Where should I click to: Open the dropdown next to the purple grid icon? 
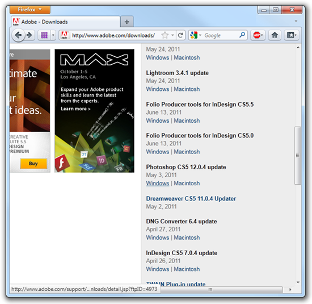(53, 35)
